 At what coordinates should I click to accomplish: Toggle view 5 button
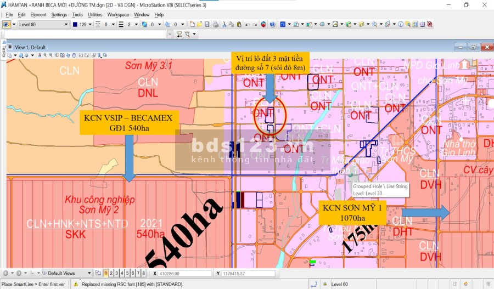click(x=127, y=273)
